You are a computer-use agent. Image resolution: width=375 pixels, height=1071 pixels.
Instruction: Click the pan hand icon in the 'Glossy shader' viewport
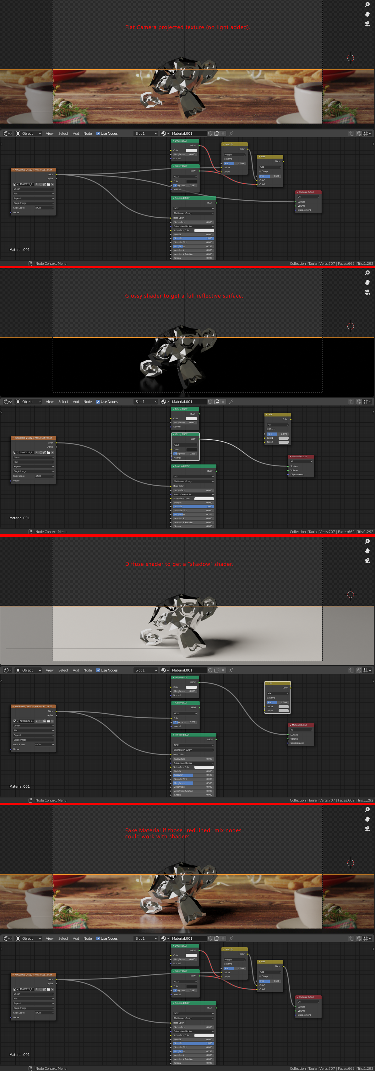click(367, 282)
